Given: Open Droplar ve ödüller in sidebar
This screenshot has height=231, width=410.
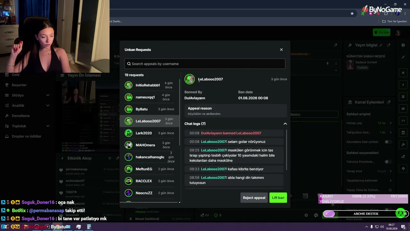Looking at the screenshot, I should click(27, 136).
